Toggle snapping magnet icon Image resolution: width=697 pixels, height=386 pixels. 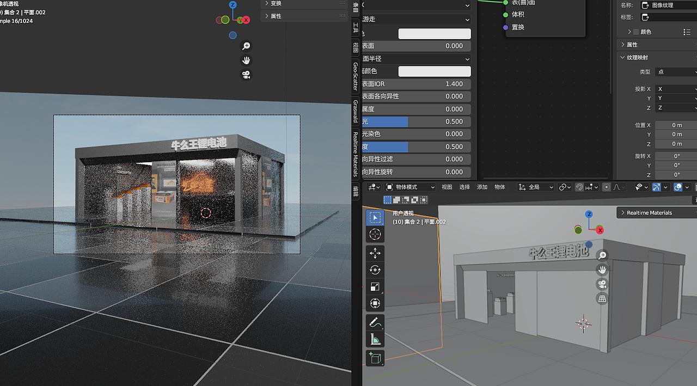coord(579,187)
